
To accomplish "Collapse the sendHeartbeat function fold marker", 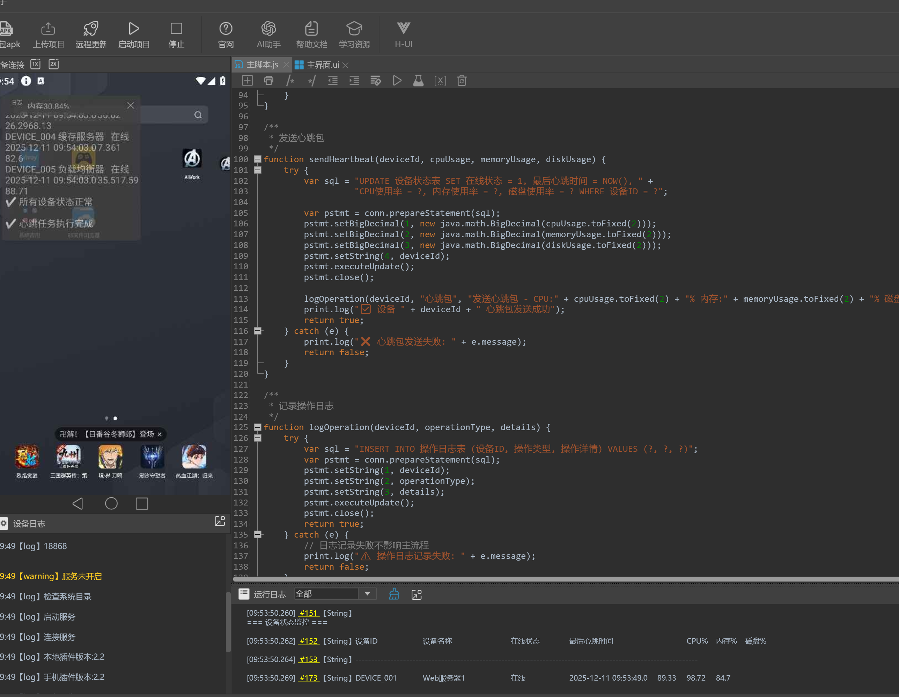I will tap(257, 159).
